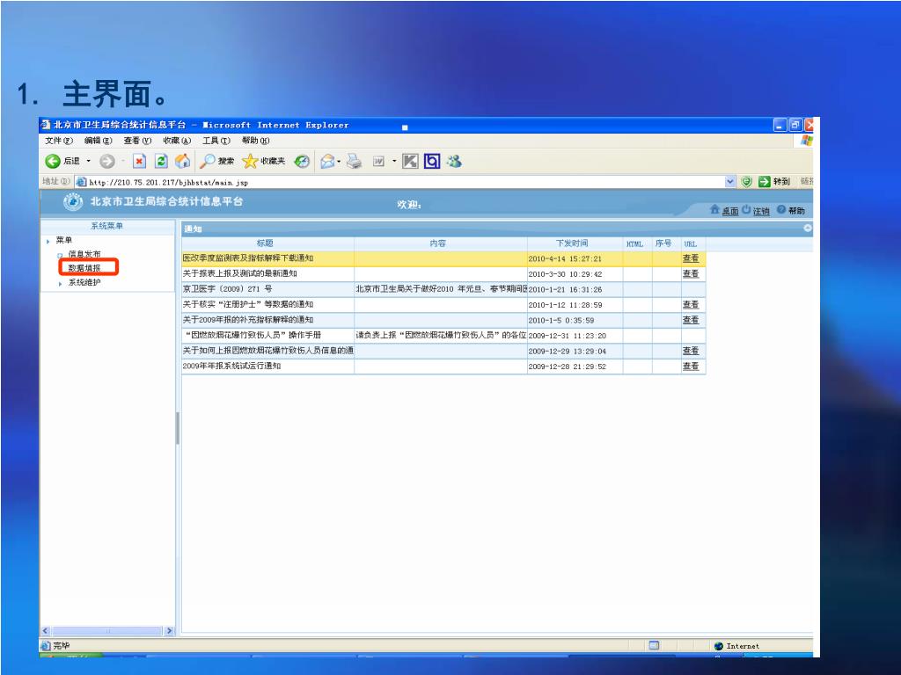Open the Edit icon dropdown arrow

pos(394,162)
